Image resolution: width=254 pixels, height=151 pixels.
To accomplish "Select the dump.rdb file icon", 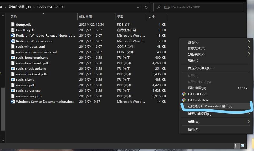I will pyautogui.click(x=13, y=24).
